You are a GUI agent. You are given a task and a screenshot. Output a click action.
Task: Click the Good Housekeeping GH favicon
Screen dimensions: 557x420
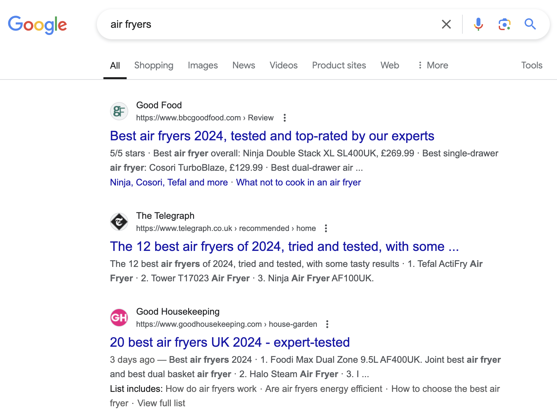pyautogui.click(x=119, y=317)
